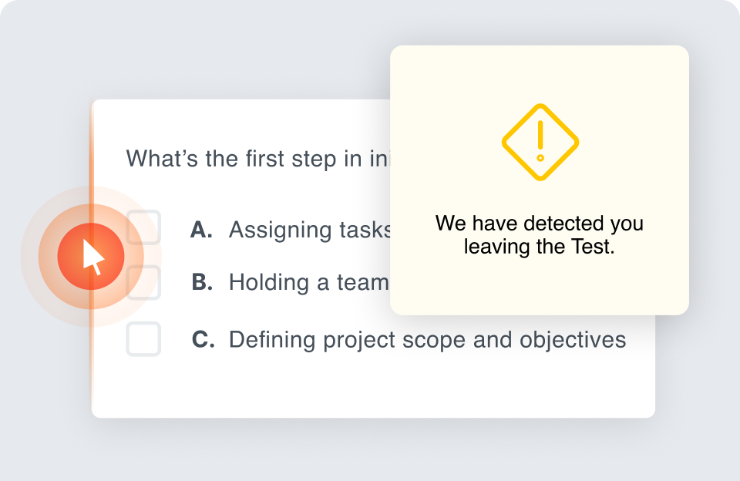The width and height of the screenshot is (740, 481).
Task: Select the "Holding a team" answer text
Action: [x=308, y=283]
